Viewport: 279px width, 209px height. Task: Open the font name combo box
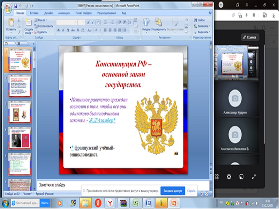pos(67,22)
